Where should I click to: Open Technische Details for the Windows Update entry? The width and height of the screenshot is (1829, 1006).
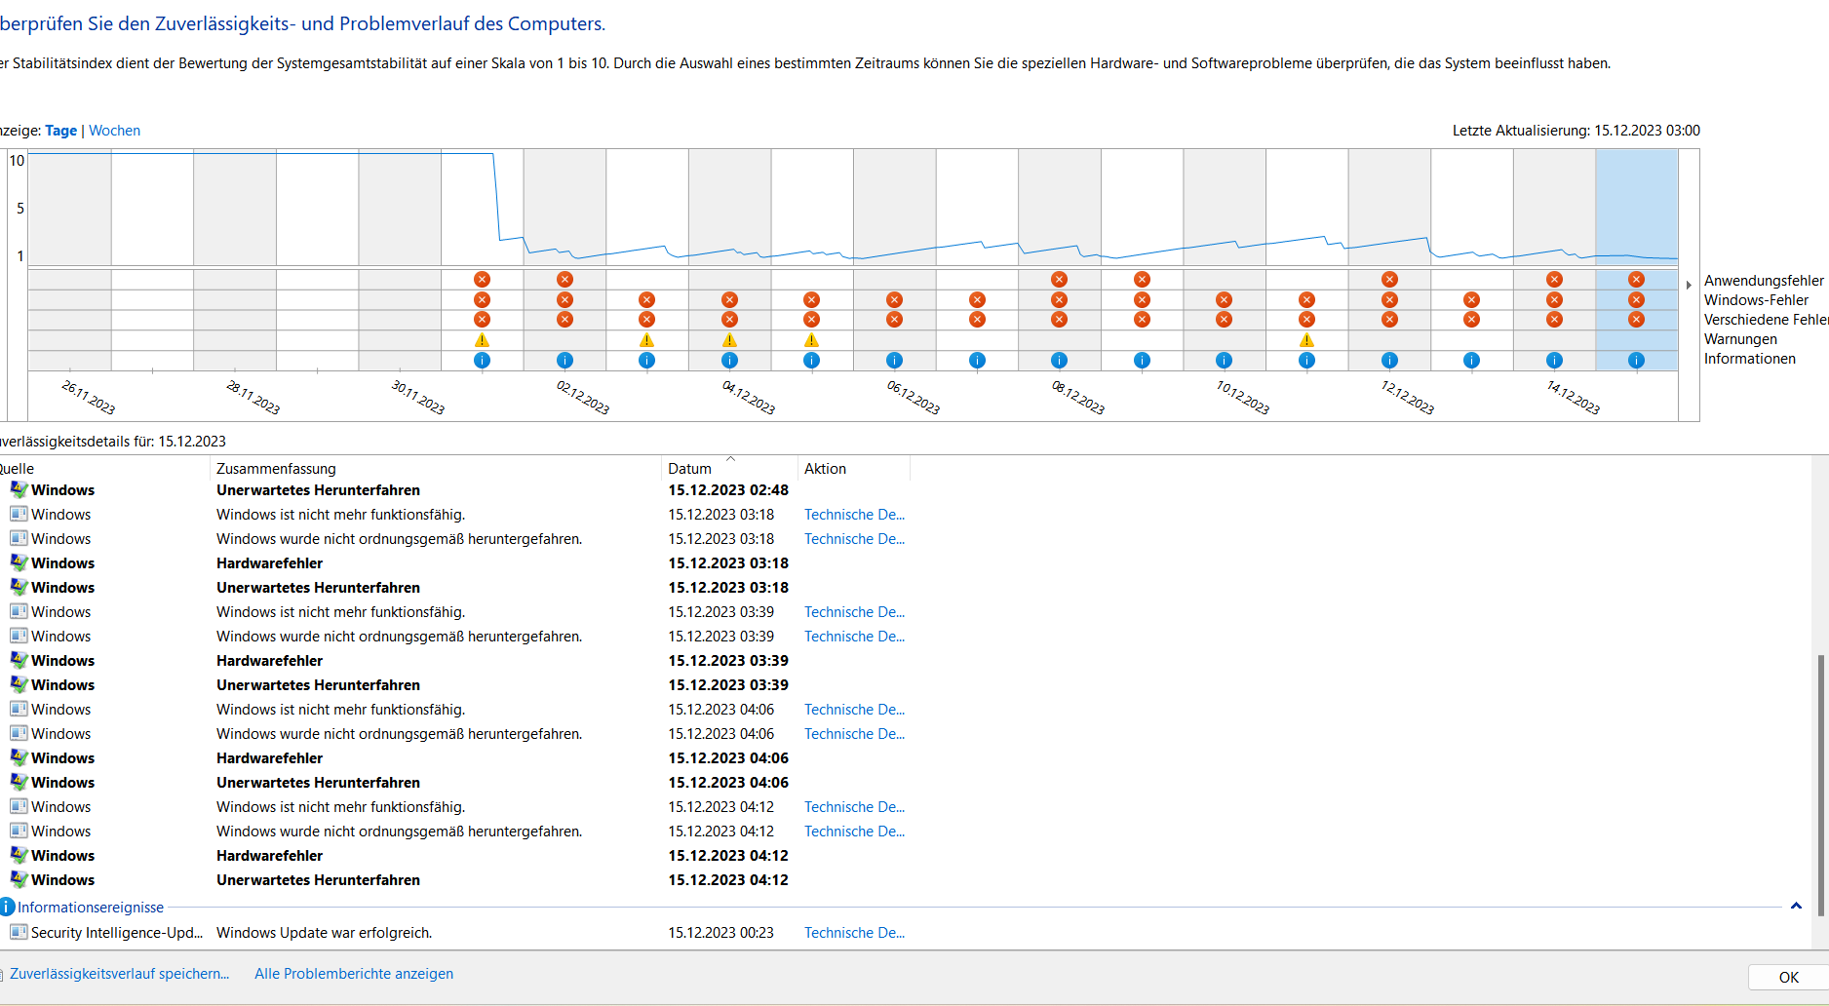(854, 933)
